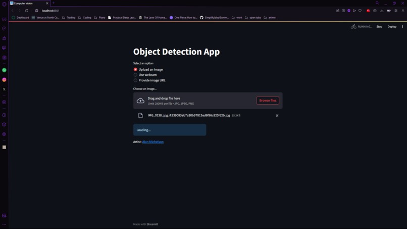Click the drag and drop upload area
The height and width of the screenshot is (229, 407).
(208, 101)
